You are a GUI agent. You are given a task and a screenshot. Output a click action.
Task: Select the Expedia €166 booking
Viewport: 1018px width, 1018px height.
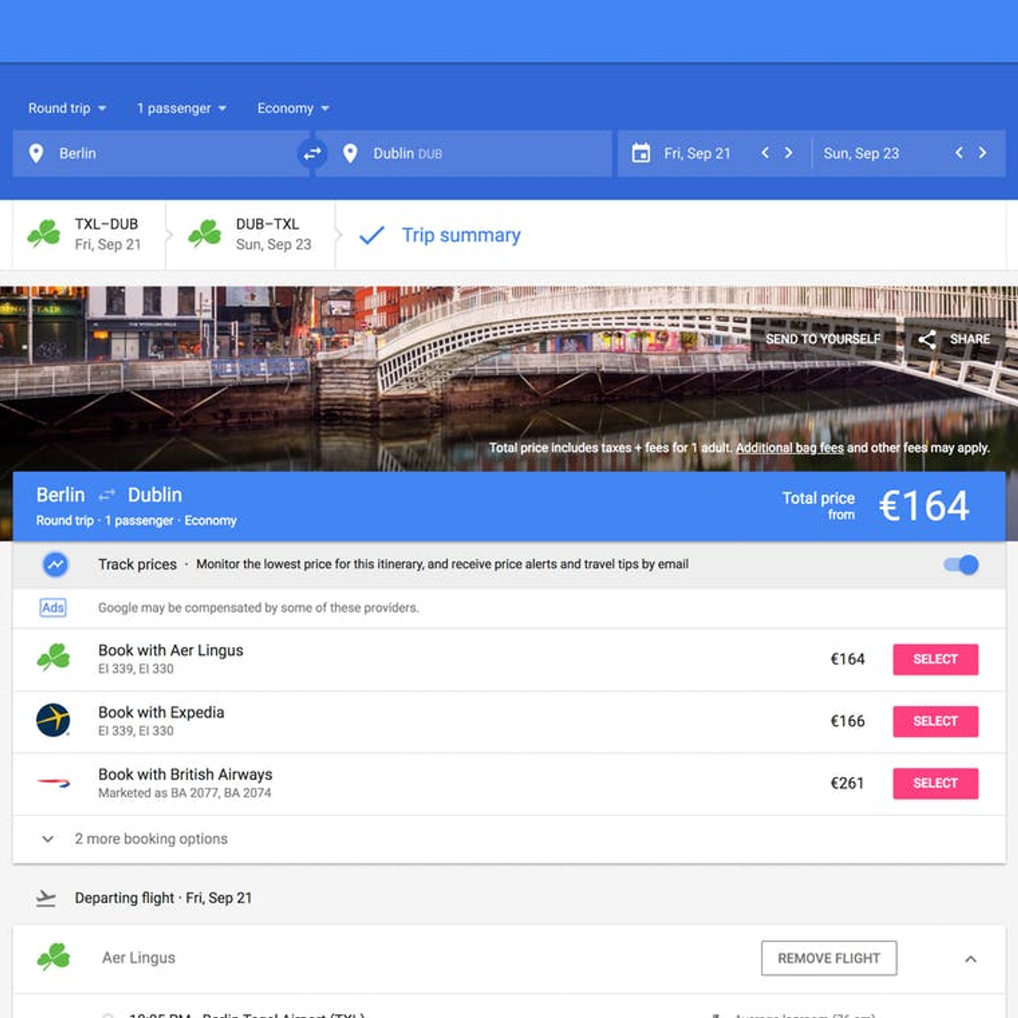click(x=935, y=722)
